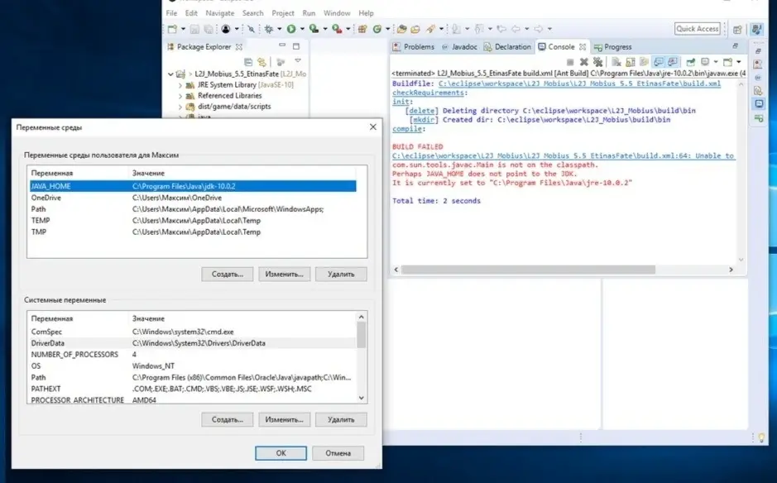Viewport: 777px width, 483px height.
Task: Launch the Coverage run icon
Action: tap(314, 29)
